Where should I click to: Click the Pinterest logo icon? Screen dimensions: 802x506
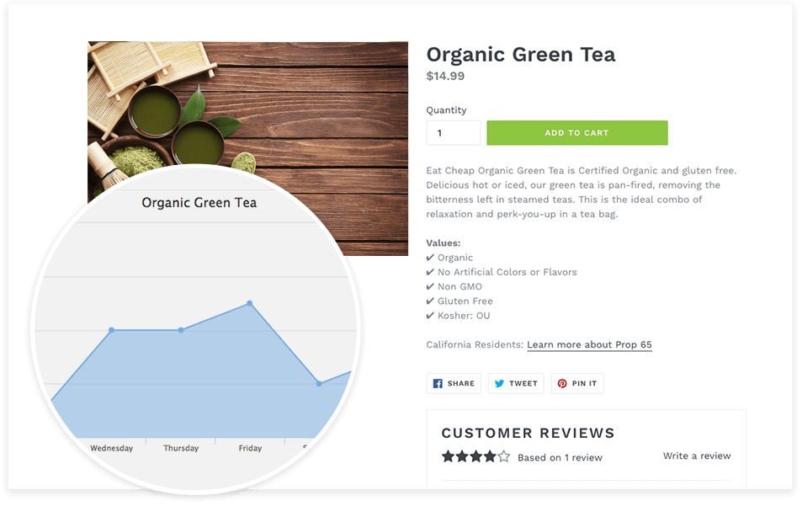[562, 384]
